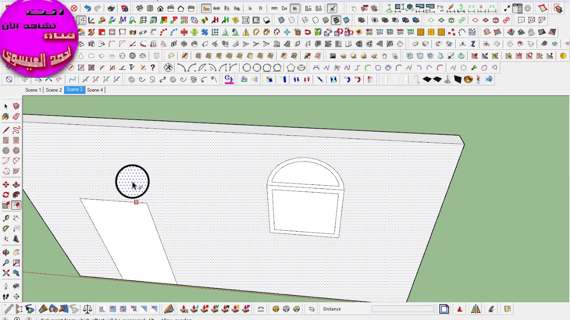Select the Rotate tool
The width and height of the screenshot is (570, 320).
(x=6, y=195)
